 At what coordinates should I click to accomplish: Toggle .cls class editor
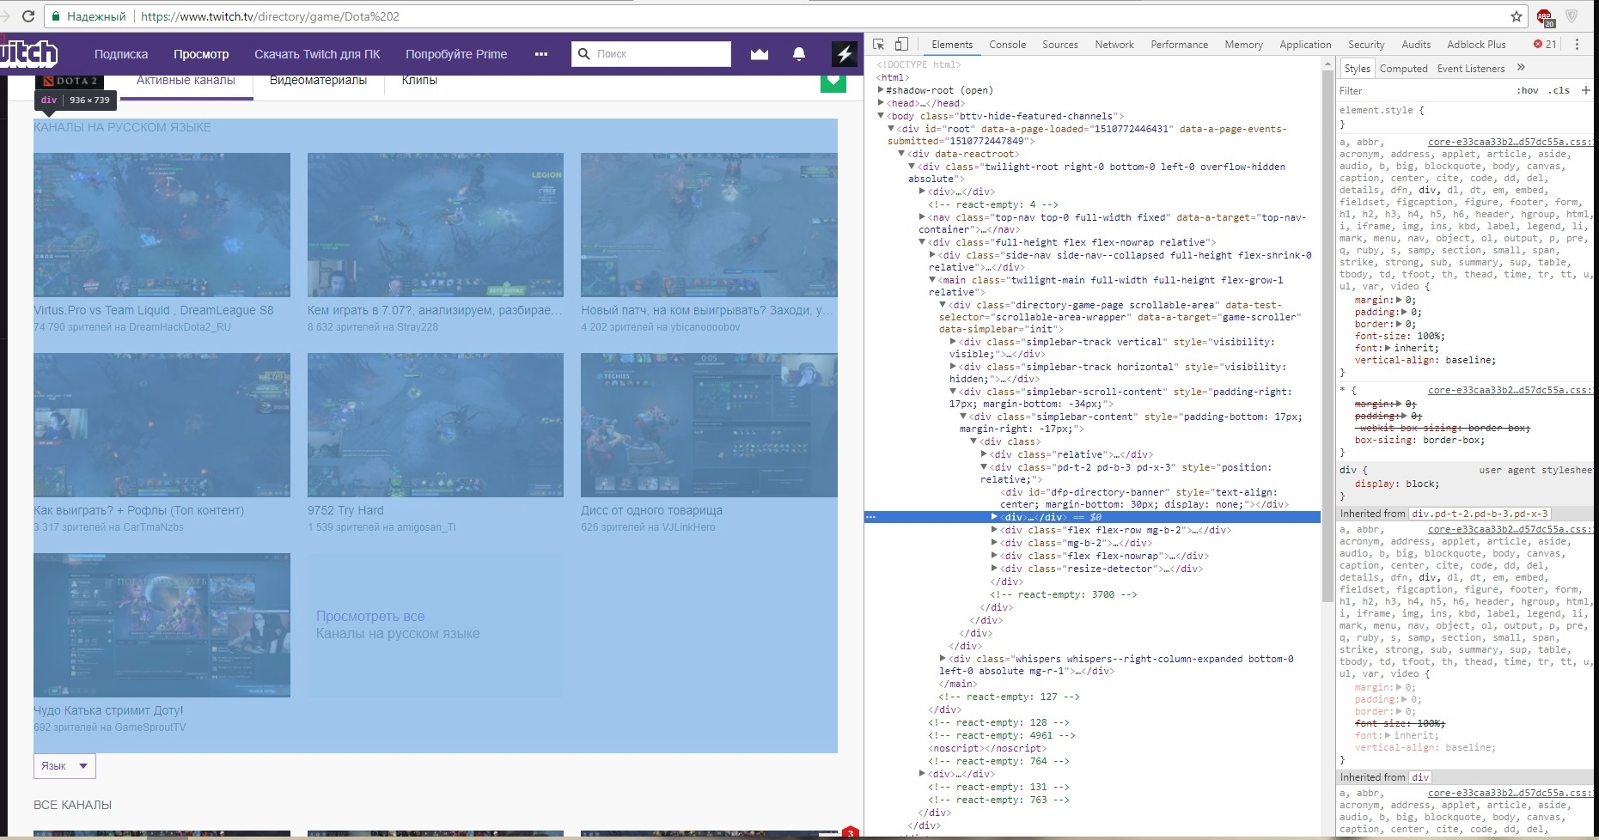(1559, 90)
